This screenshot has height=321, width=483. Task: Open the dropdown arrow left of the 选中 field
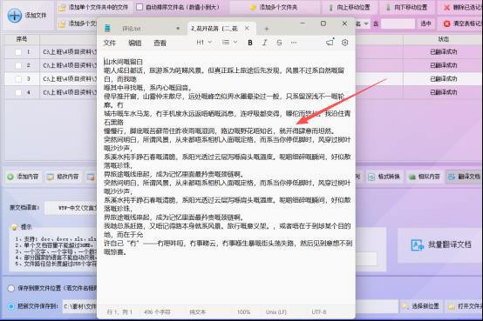point(366,23)
